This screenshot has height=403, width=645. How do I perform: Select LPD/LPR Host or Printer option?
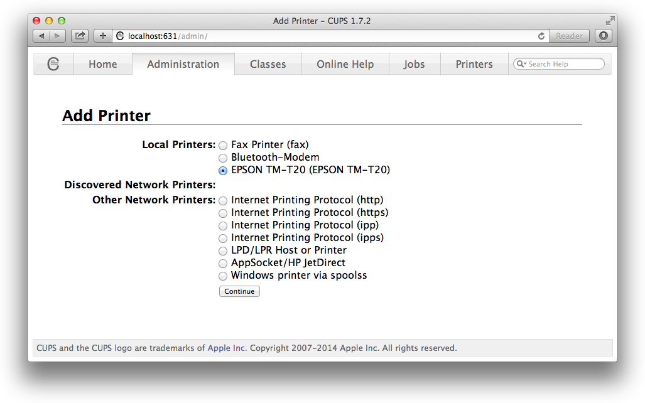click(x=223, y=251)
